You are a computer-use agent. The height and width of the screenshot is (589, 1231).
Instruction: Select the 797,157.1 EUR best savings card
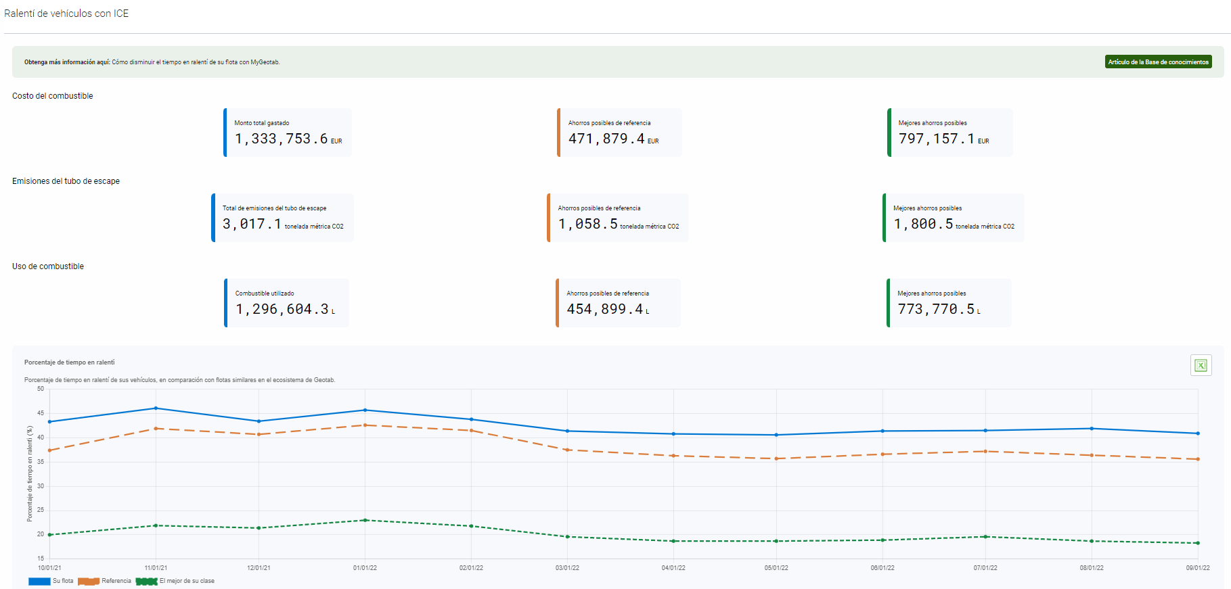[950, 133]
